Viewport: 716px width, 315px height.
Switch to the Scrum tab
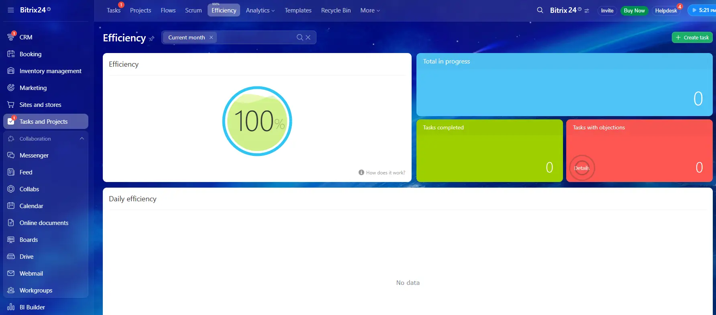(193, 10)
